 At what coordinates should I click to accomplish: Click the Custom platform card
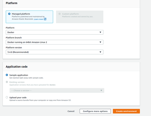coord(80,17)
